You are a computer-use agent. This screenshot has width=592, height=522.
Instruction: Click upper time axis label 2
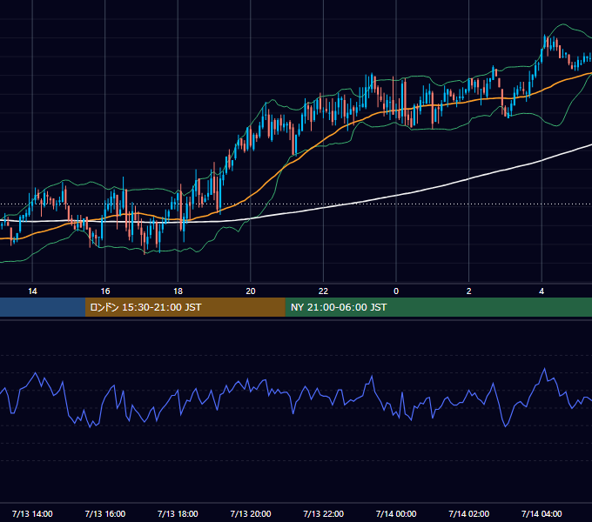(x=469, y=291)
